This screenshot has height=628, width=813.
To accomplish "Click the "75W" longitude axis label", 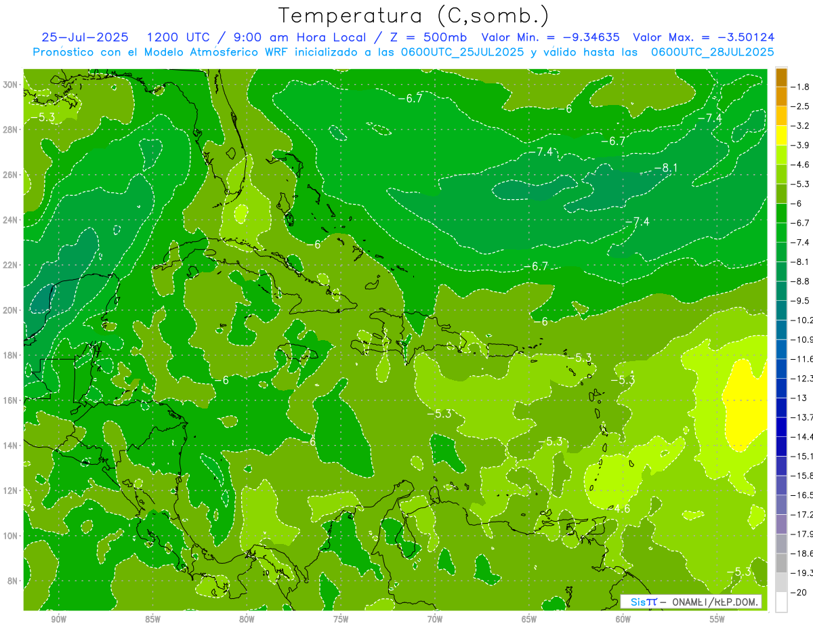I will point(341,619).
